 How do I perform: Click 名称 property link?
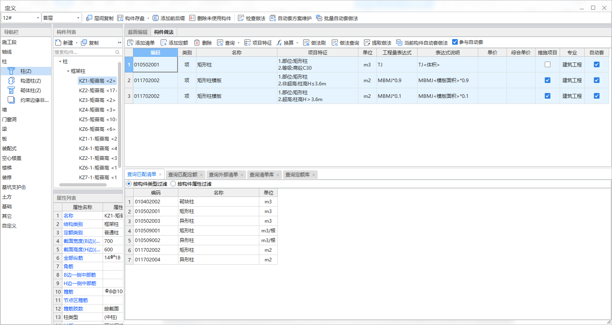[68, 215]
